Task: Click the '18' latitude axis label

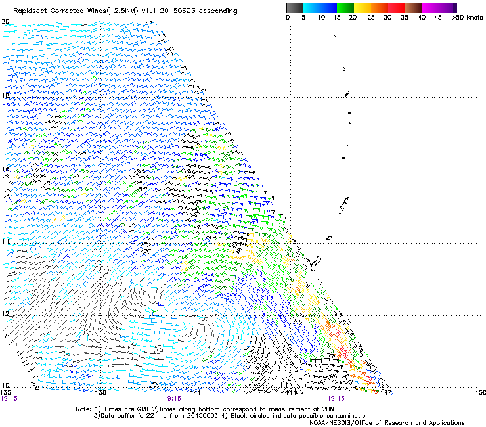Action: click(x=5, y=95)
